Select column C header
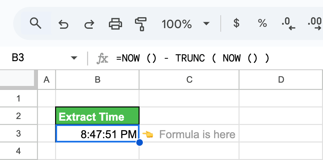This screenshot has width=323, height=160. tap(189, 80)
